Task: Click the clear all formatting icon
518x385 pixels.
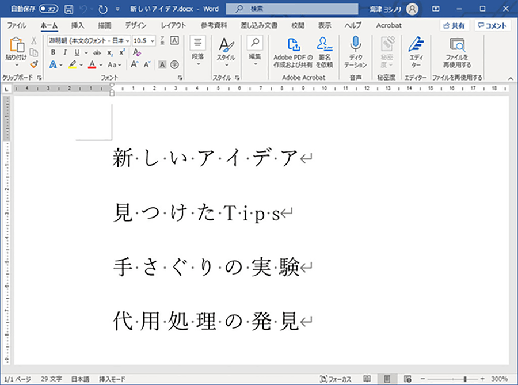Action: tap(137, 53)
